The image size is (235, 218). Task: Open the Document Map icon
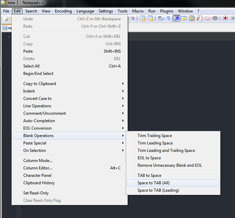tap(192, 18)
